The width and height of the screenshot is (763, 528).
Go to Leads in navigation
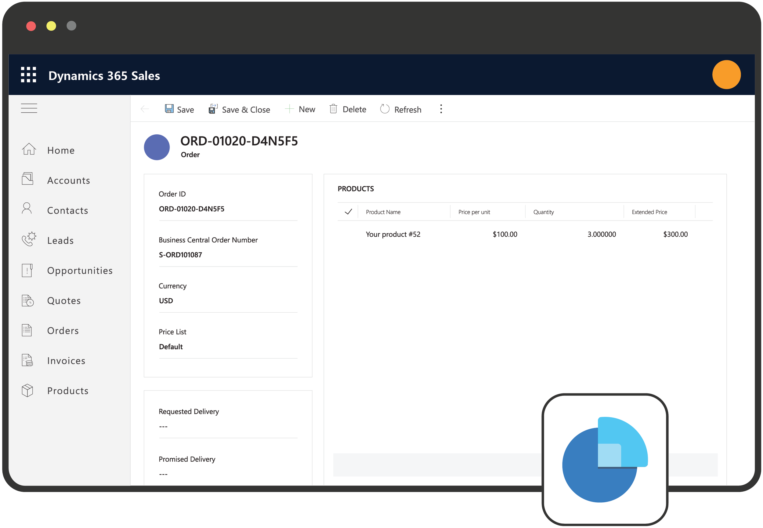[60, 241]
